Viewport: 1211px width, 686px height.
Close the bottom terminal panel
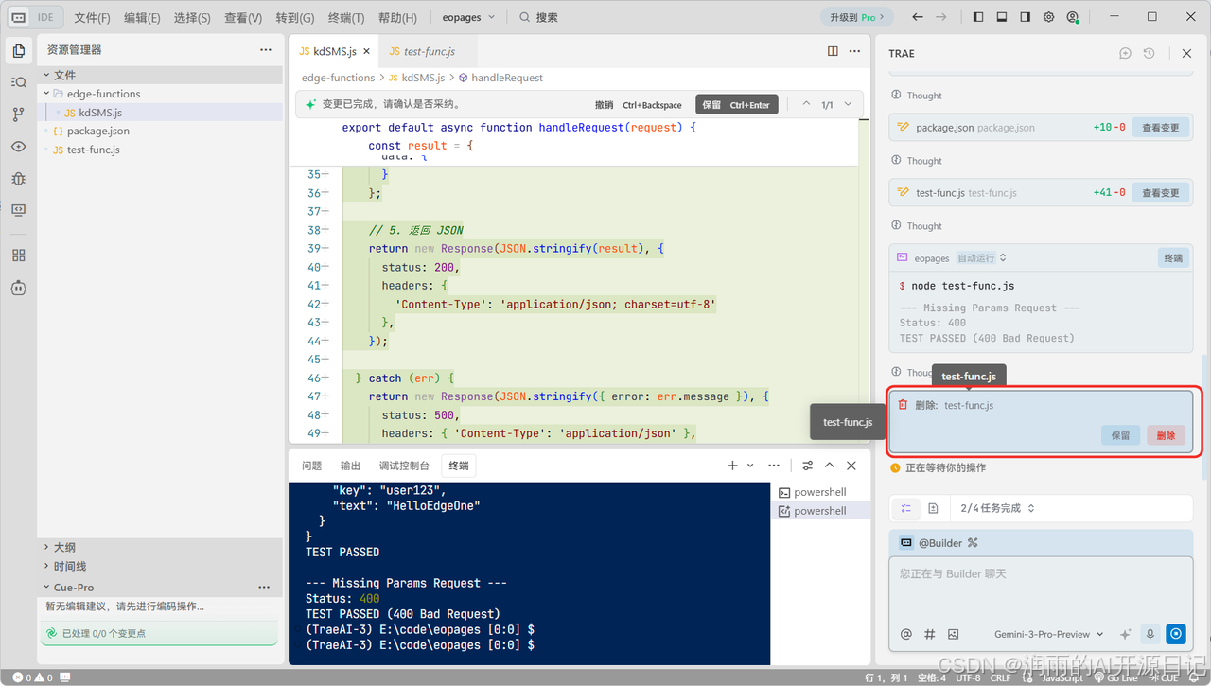(x=851, y=466)
